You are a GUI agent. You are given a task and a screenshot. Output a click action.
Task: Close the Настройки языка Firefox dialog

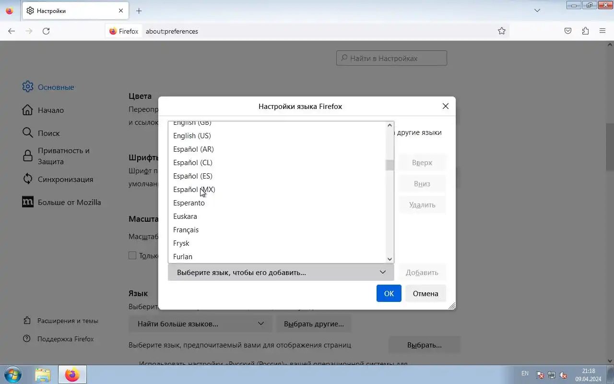coord(446,106)
